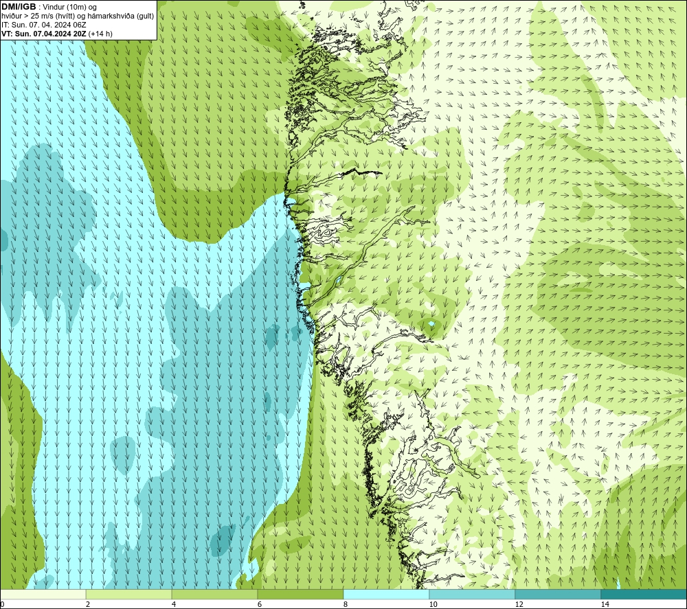Click the 'Vindur (10m) og' label

click(x=69, y=7)
